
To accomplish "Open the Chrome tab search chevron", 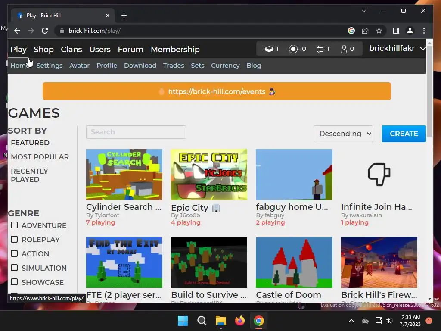I will (363, 11).
